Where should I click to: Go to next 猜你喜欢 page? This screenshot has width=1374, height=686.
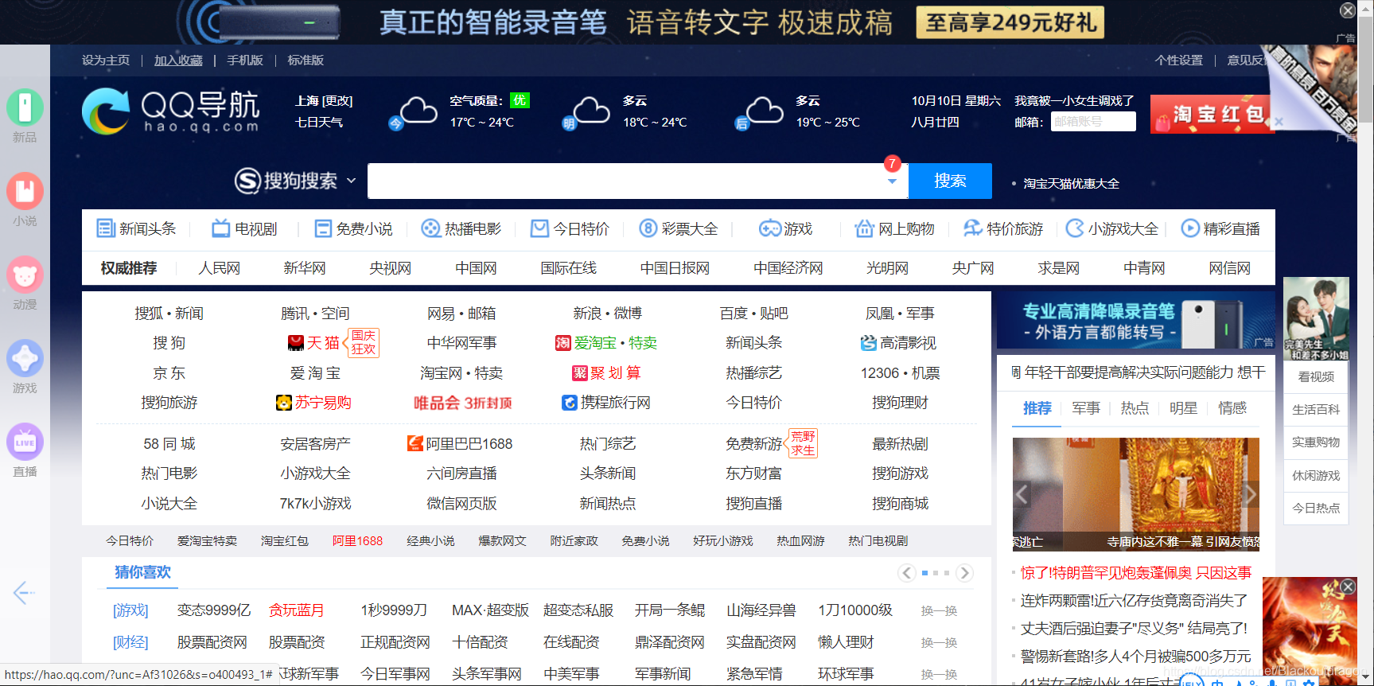[964, 573]
